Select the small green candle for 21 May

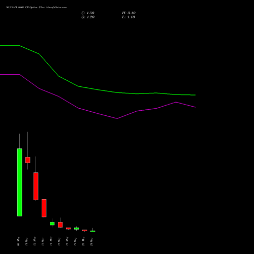(93, 231)
